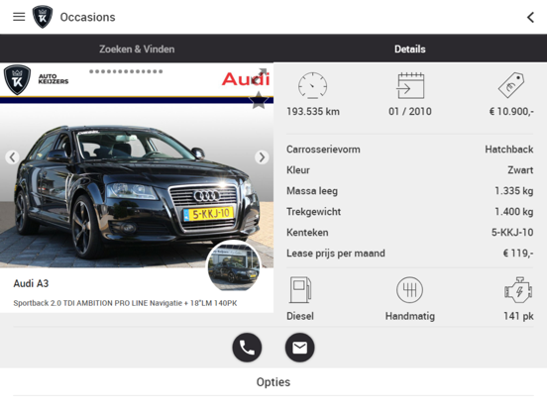Click Lease prijs per maand label

[x=336, y=254]
